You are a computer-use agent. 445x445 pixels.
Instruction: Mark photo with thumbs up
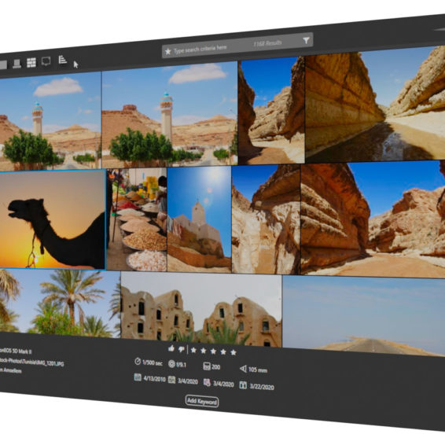[x=171, y=348]
